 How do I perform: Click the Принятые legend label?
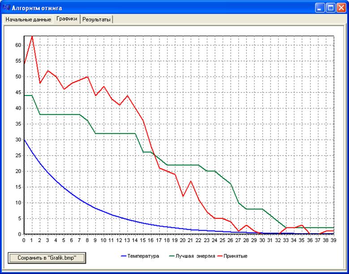pos(236,256)
